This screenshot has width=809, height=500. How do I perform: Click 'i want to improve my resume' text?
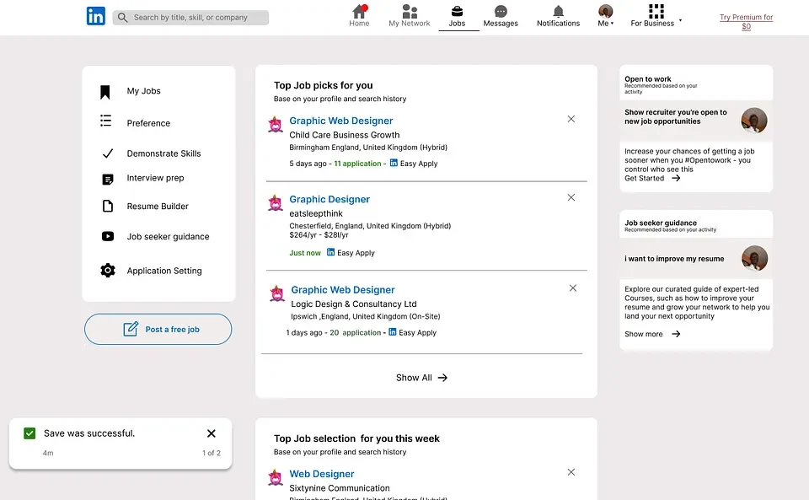[x=674, y=259]
